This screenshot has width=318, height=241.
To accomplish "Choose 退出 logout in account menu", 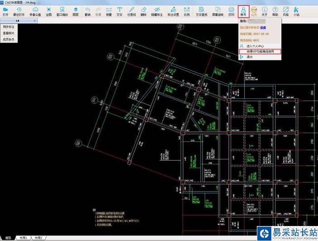I will (260, 57).
